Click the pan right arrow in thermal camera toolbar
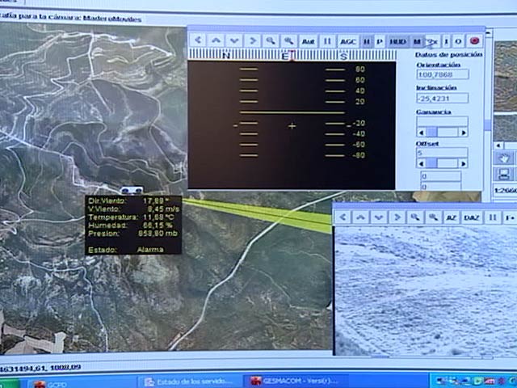517x388 pixels. click(x=252, y=40)
